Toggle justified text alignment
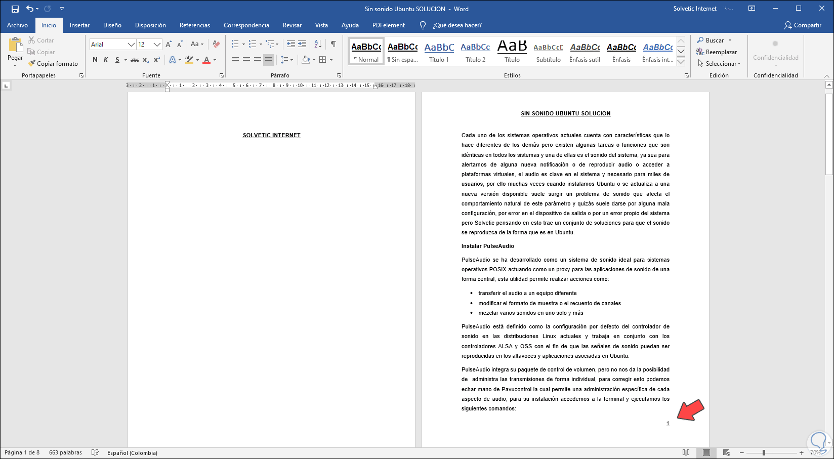This screenshot has height=459, width=834. (x=269, y=60)
